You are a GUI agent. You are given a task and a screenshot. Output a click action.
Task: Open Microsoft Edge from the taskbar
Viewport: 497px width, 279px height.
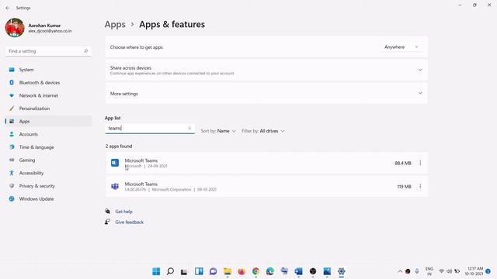[270, 271]
